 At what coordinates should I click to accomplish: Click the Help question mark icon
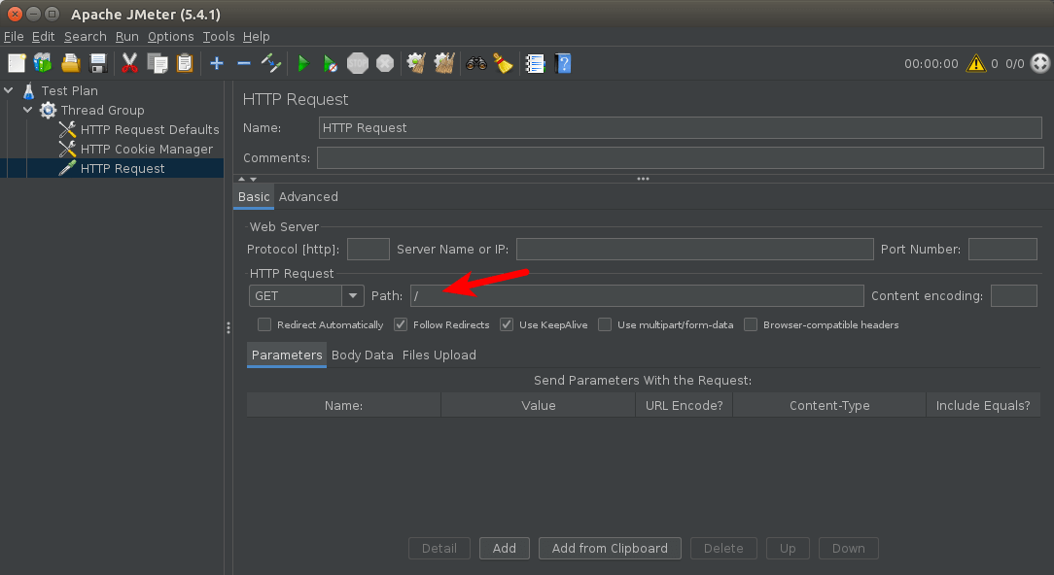pos(562,63)
